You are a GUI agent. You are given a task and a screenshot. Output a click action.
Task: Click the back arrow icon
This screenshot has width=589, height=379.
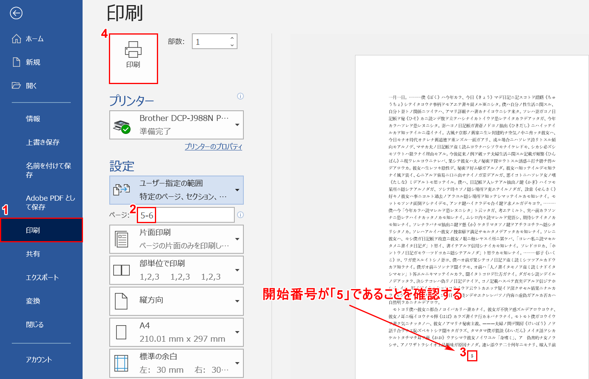(16, 13)
